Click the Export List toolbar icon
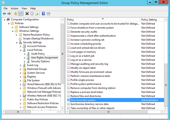Image resolution: width=170 pixels, height=120 pixels. coord(37,14)
